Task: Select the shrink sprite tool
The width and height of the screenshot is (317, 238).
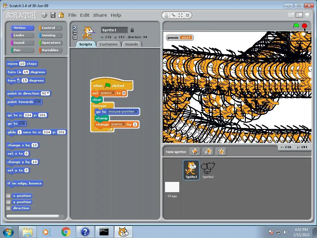Action: click(188, 15)
